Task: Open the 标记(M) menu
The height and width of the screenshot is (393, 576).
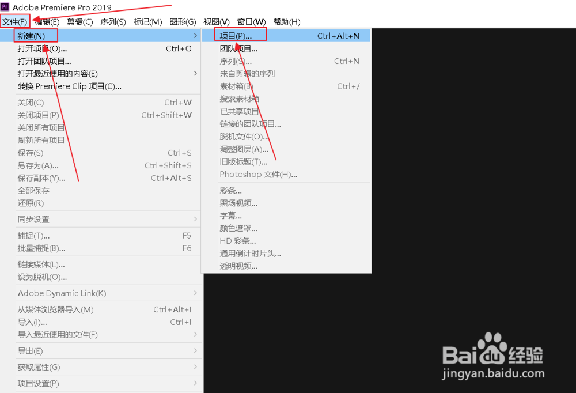Action: pyautogui.click(x=147, y=22)
